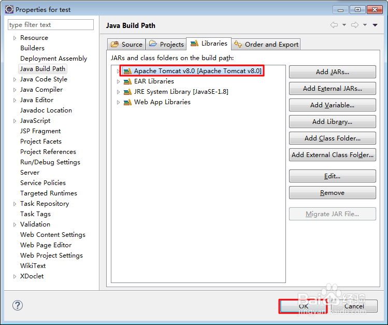Open help with the question mark icon
The width and height of the screenshot is (388, 325).
(18, 305)
